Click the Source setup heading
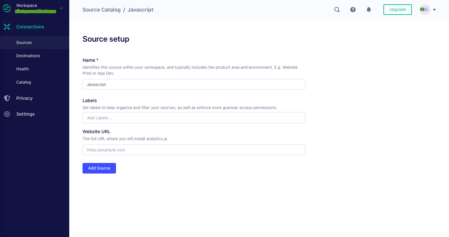 (x=106, y=39)
